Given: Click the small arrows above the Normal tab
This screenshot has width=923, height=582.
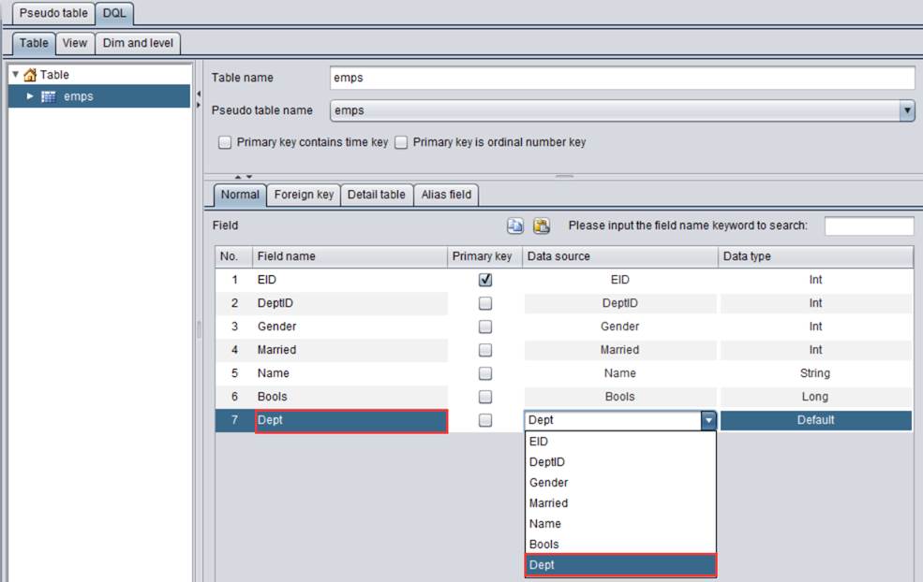Looking at the screenshot, I should (243, 176).
